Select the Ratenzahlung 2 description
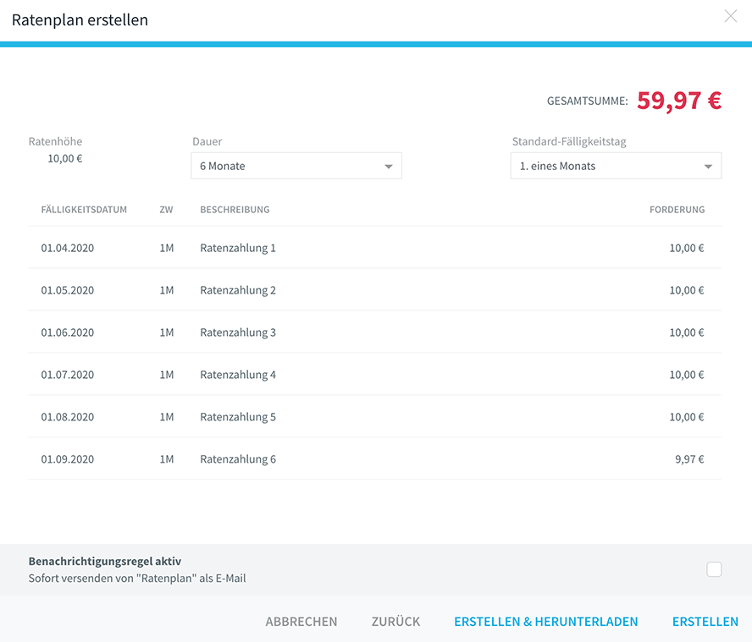 pos(238,290)
